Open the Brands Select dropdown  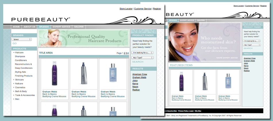pos(22,39)
